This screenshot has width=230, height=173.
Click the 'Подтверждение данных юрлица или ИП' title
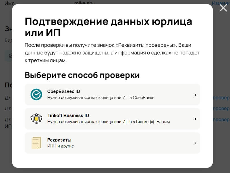click(x=108, y=27)
